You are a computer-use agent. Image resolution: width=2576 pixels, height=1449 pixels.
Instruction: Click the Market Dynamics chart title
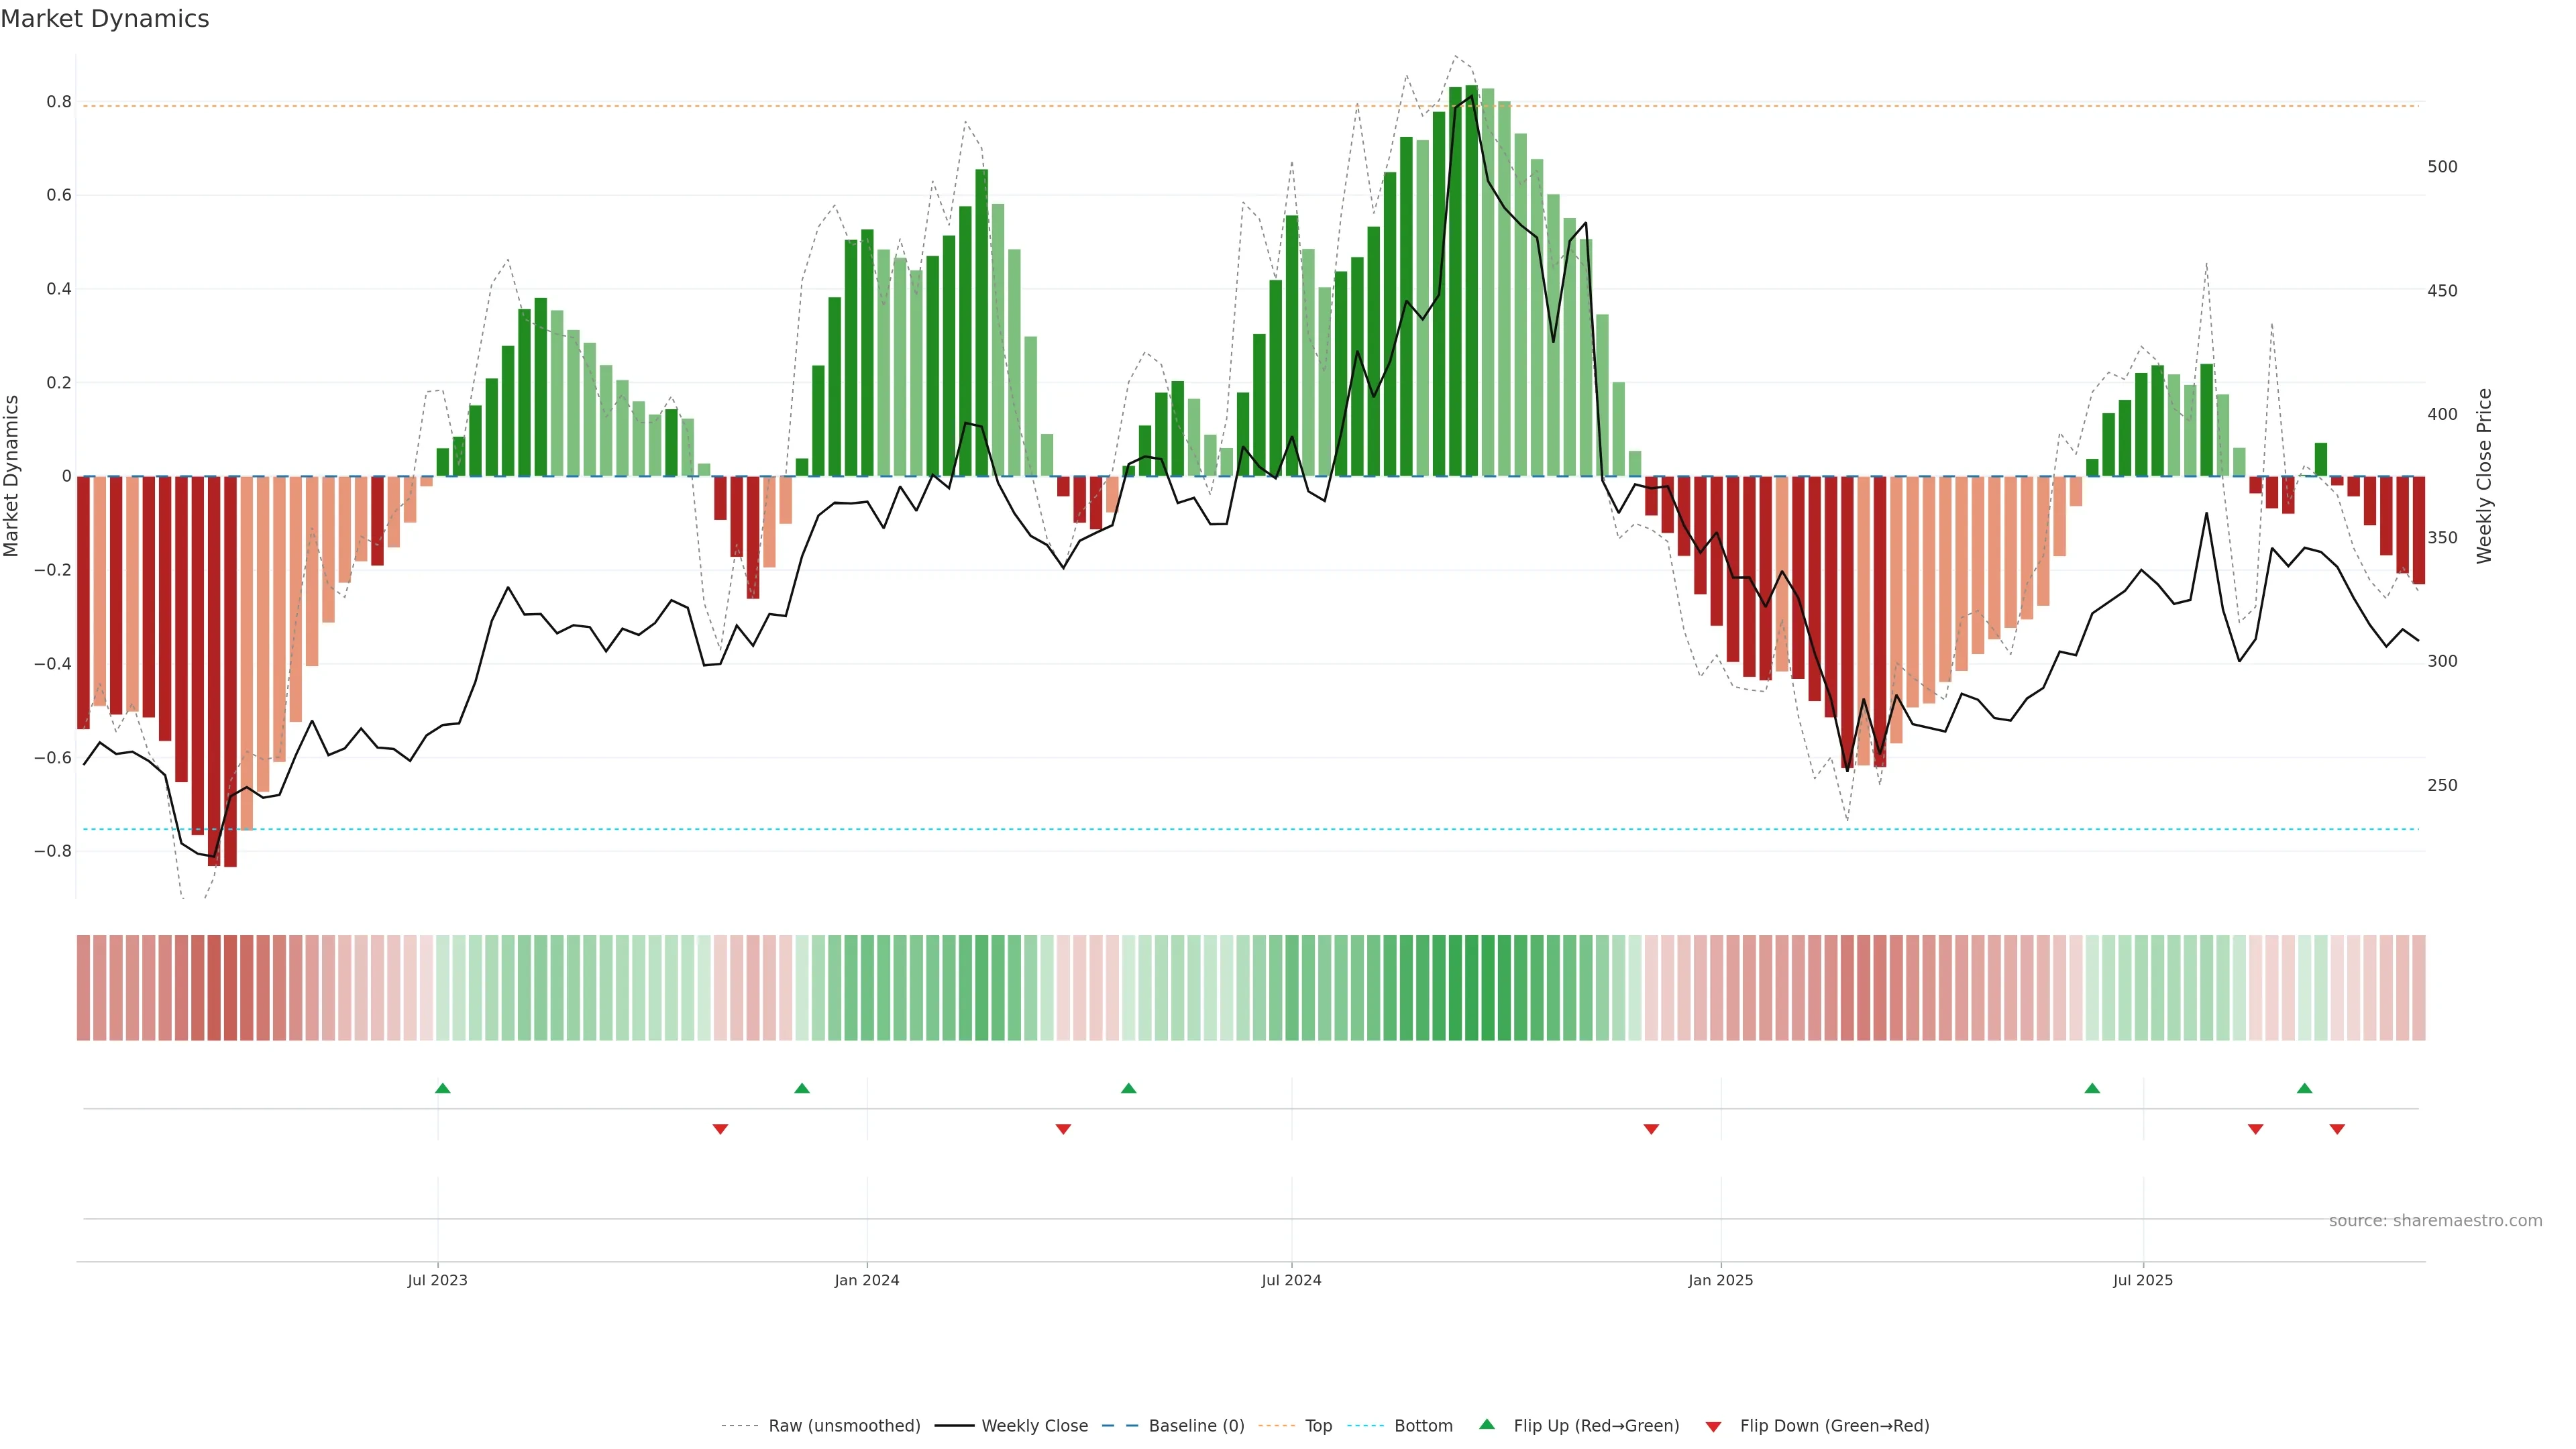coord(105,19)
